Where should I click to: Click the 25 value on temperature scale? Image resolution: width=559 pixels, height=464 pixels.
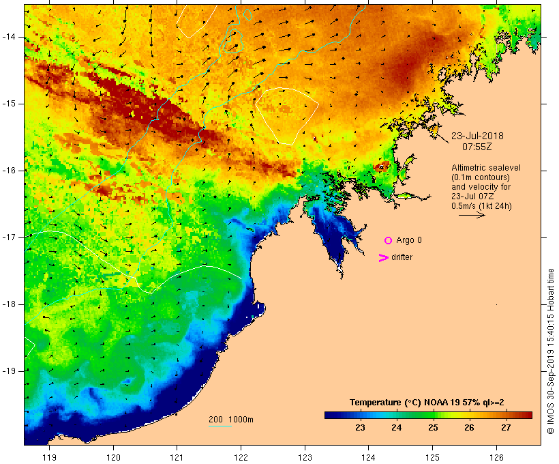(x=433, y=428)
